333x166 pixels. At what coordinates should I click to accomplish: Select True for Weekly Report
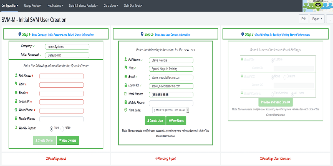(52, 129)
